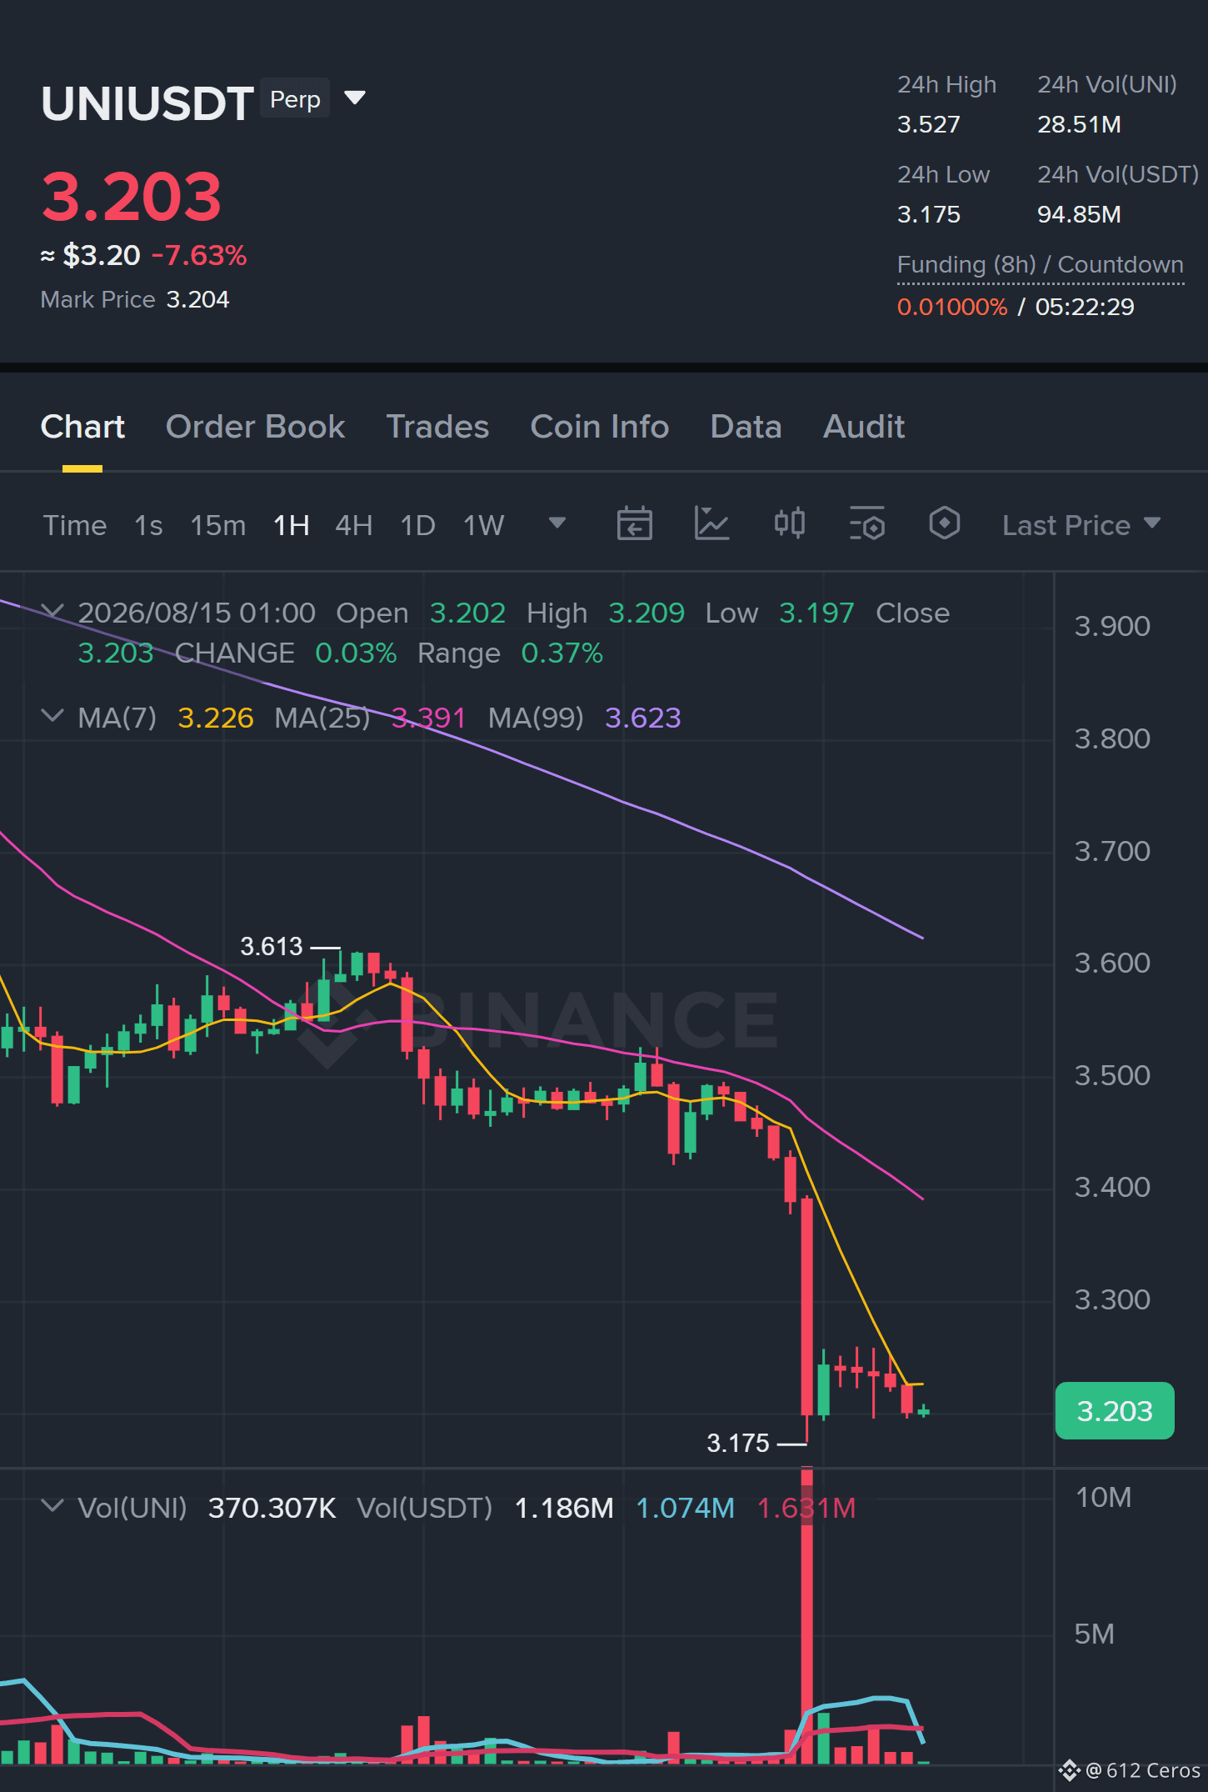Screen dimensions: 1208x1792
Task: Click the 3.900 price axis label
Action: [1111, 626]
